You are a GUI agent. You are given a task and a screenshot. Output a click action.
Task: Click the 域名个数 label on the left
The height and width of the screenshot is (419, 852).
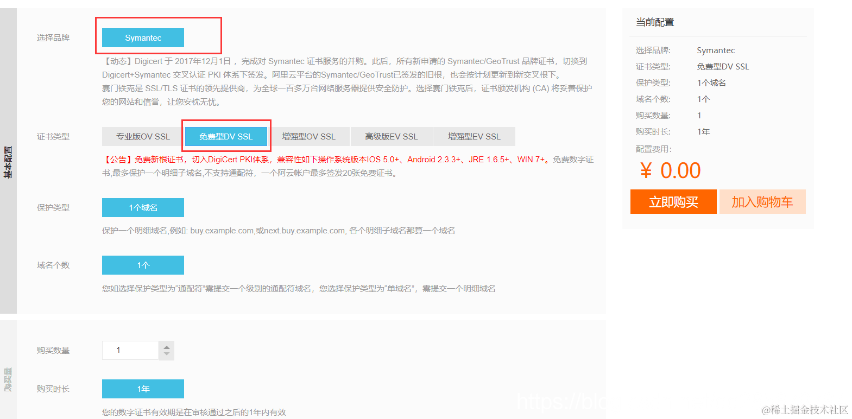pyautogui.click(x=53, y=265)
